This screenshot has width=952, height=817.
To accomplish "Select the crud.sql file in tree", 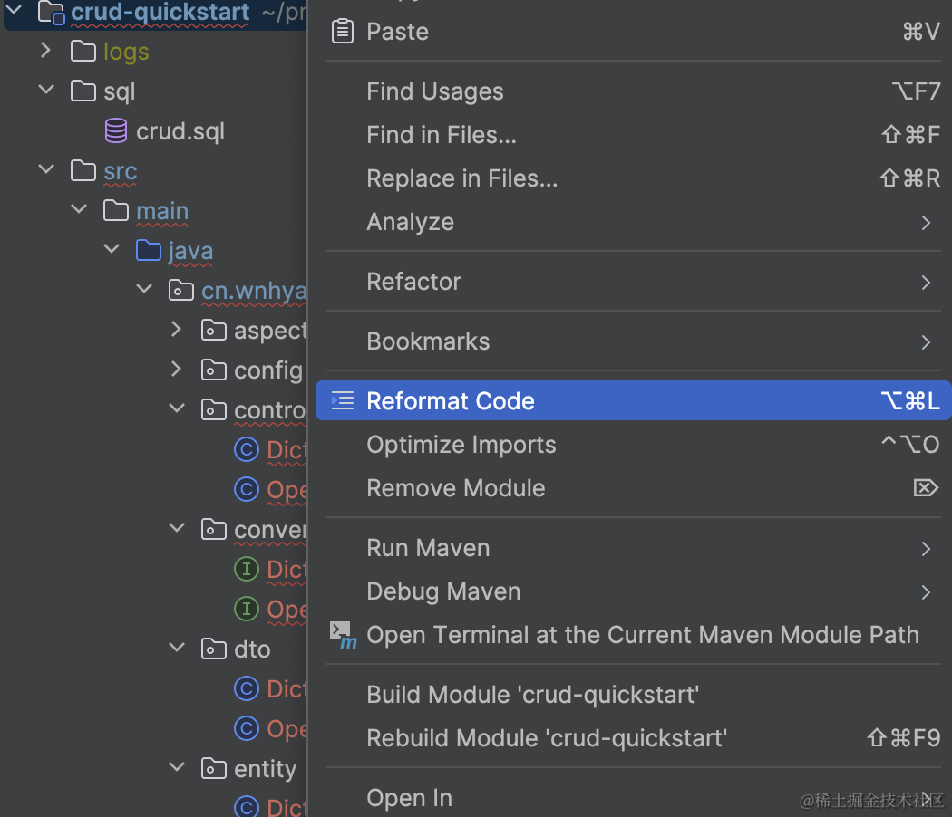I will pyautogui.click(x=180, y=131).
